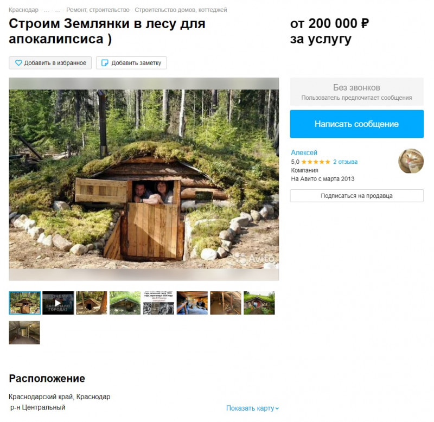Click the five-star rating of seller
The image size is (434, 422).
(x=316, y=162)
